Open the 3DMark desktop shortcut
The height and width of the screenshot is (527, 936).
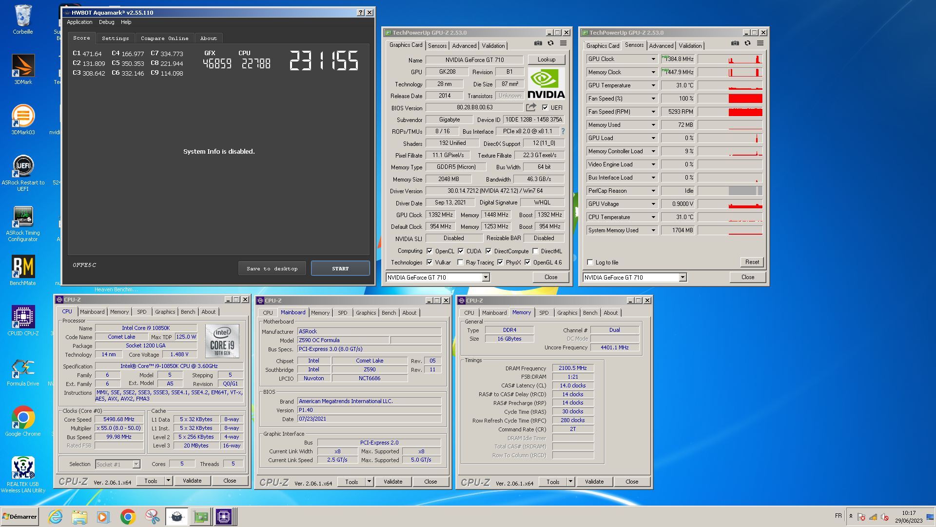coord(23,69)
